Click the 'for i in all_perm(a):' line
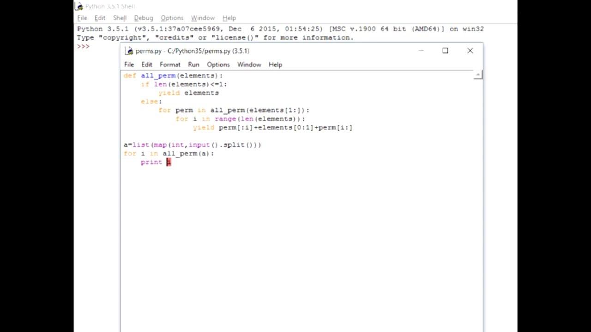This screenshot has height=332, width=591. [x=169, y=154]
